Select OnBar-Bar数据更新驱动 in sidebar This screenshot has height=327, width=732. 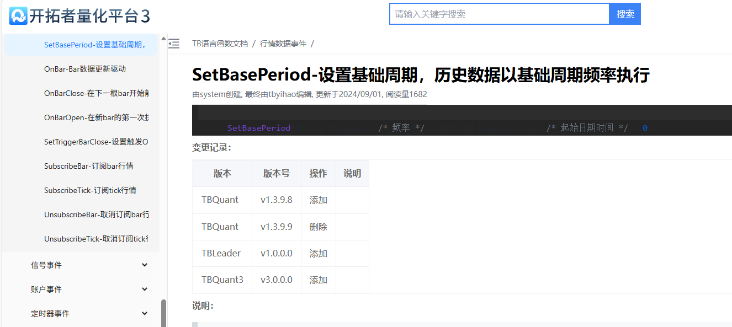[85, 69]
